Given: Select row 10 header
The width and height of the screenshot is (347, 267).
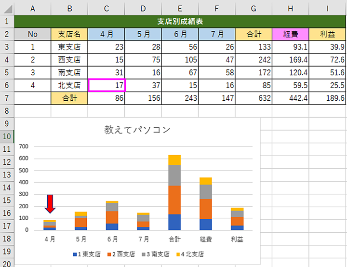Looking at the screenshot, I should (x=7, y=136).
